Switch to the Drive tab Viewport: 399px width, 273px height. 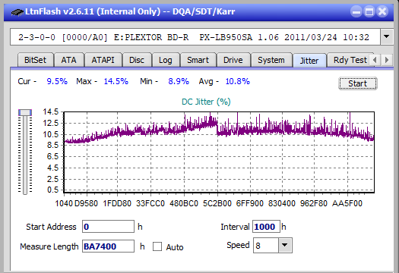(x=233, y=60)
